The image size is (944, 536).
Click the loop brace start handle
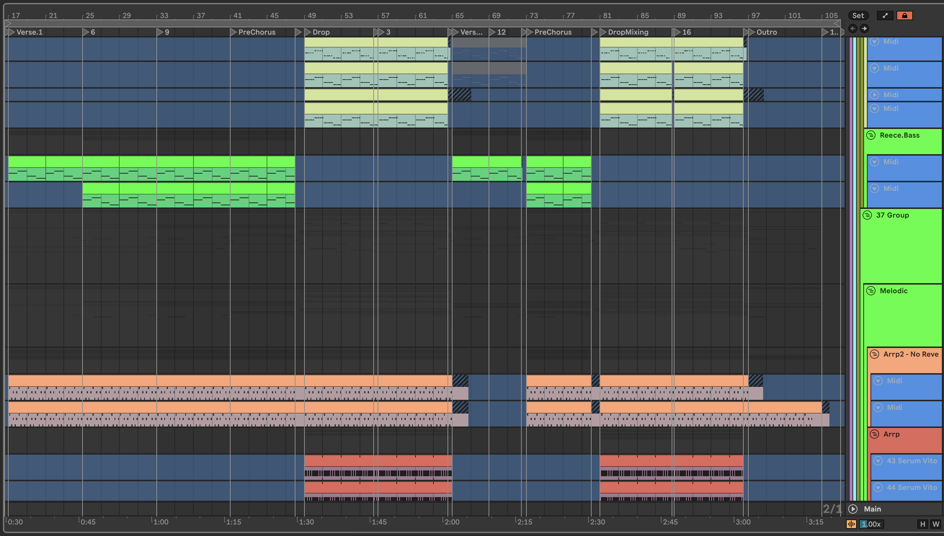coord(8,23)
